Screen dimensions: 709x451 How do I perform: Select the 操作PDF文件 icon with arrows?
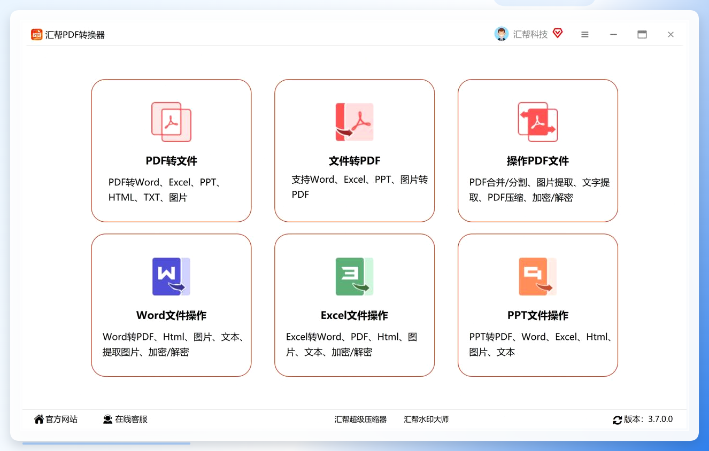point(538,122)
